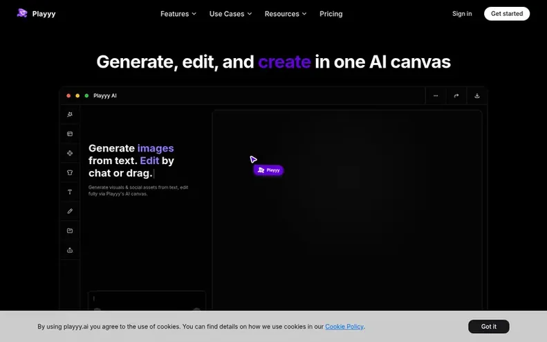
Task: Open the folder tool in sidebar
Action: (70, 231)
